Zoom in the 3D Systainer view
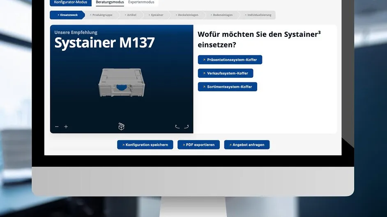The height and width of the screenshot is (217, 387). point(66,127)
